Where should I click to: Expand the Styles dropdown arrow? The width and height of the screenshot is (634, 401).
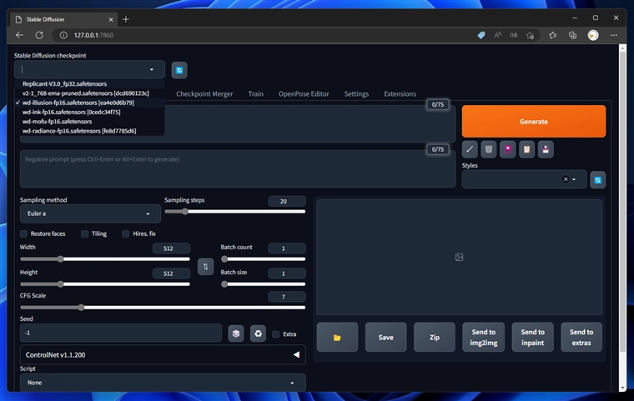coord(574,179)
